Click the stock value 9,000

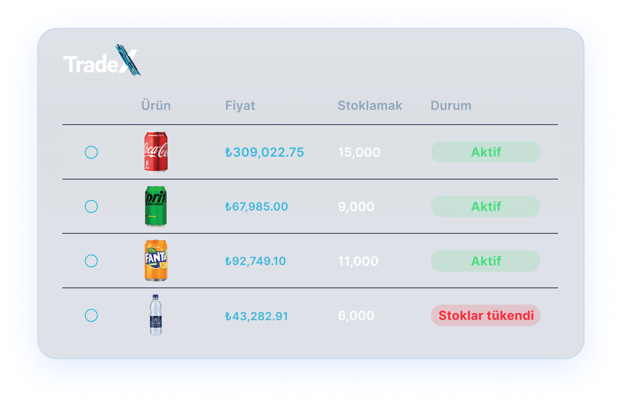click(356, 207)
